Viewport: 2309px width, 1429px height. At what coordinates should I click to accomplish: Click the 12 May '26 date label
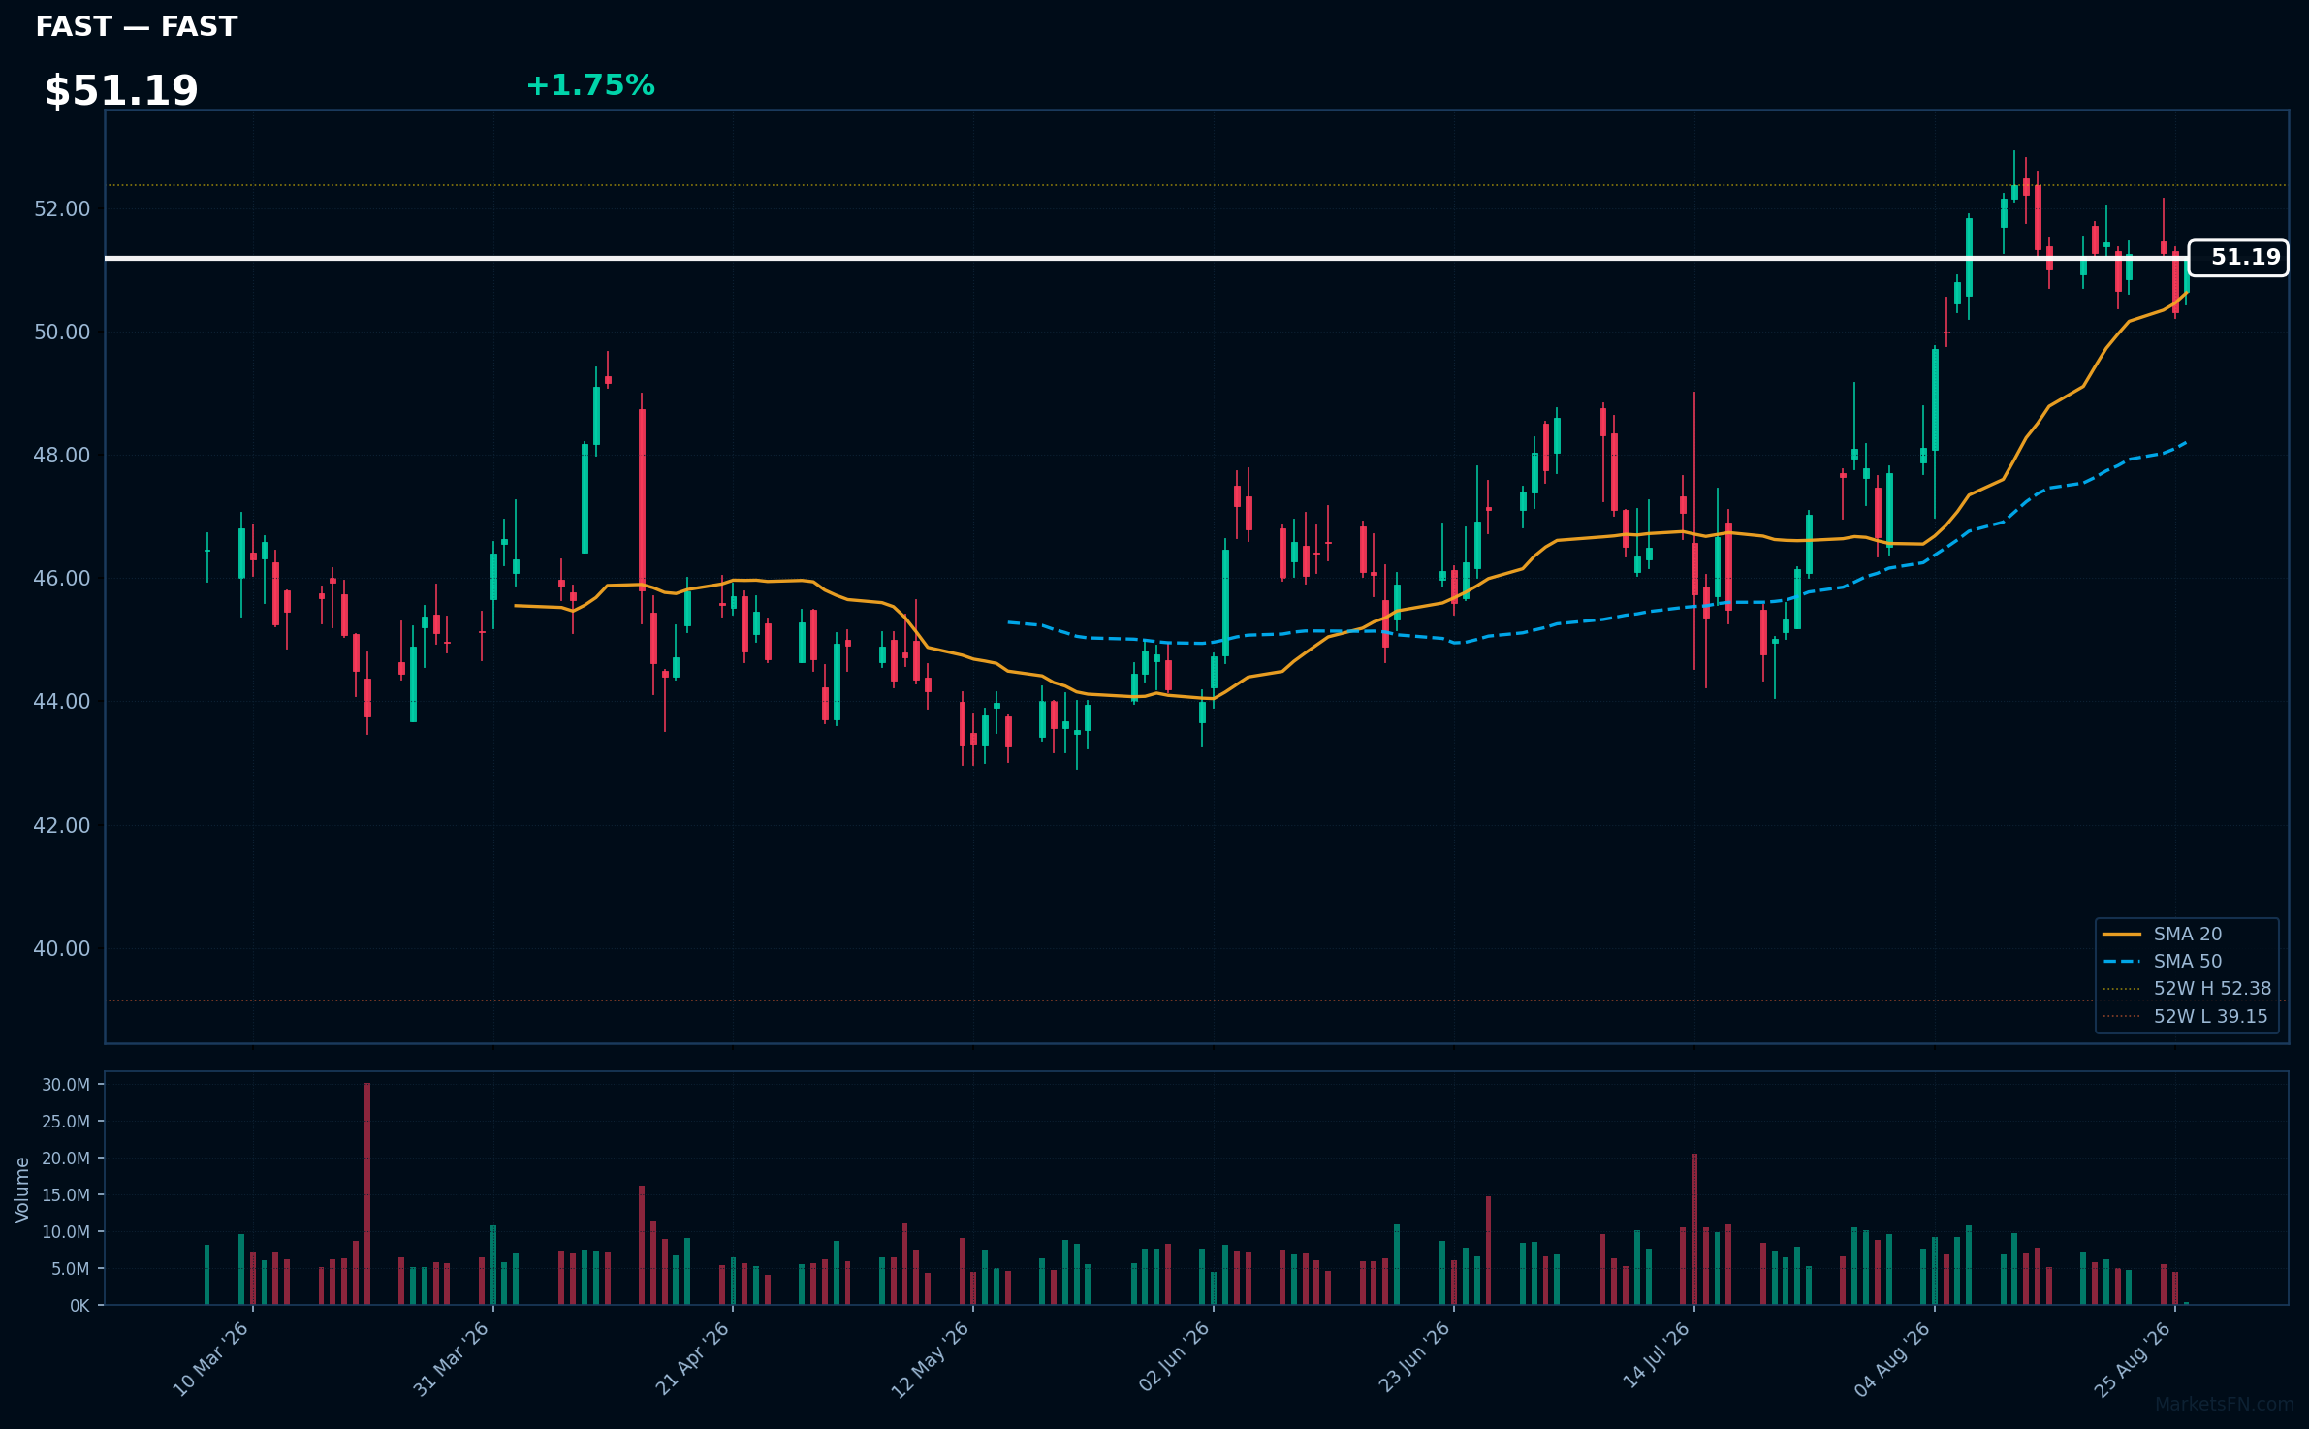click(931, 1359)
